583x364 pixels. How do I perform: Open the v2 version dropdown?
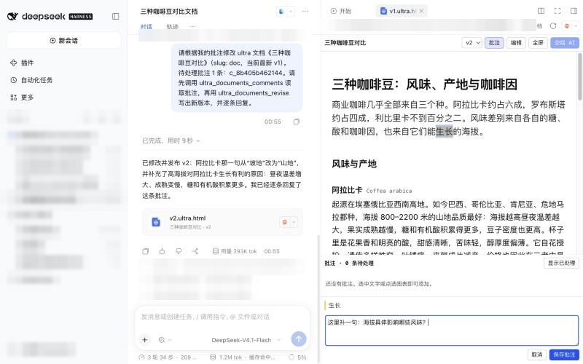[x=472, y=43]
